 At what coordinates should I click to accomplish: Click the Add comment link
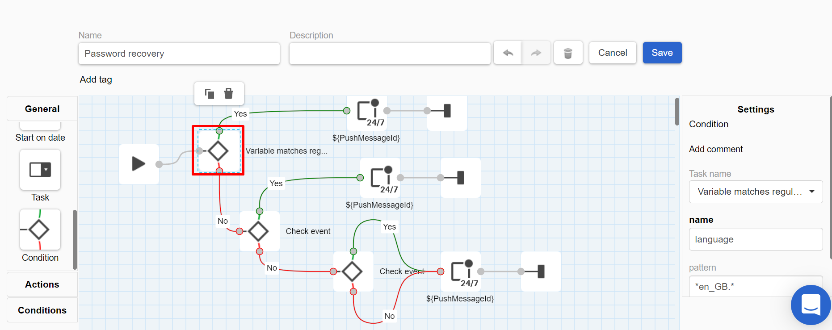[716, 149]
